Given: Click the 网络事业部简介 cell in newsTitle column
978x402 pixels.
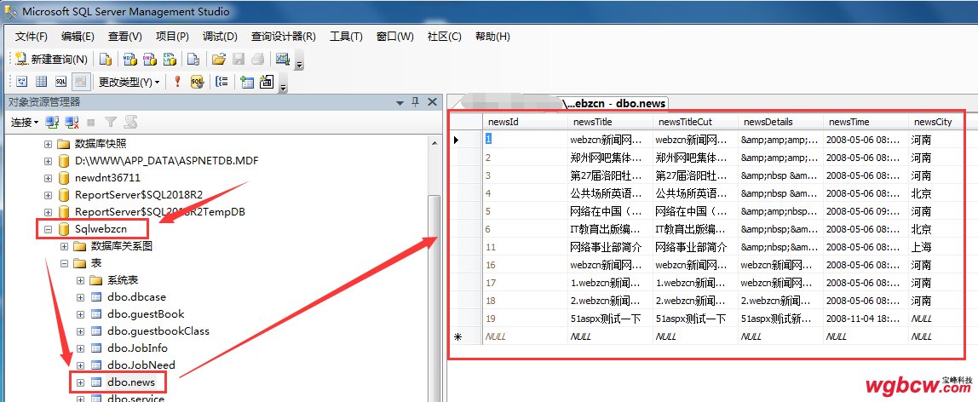Looking at the screenshot, I should pyautogui.click(x=610, y=247).
